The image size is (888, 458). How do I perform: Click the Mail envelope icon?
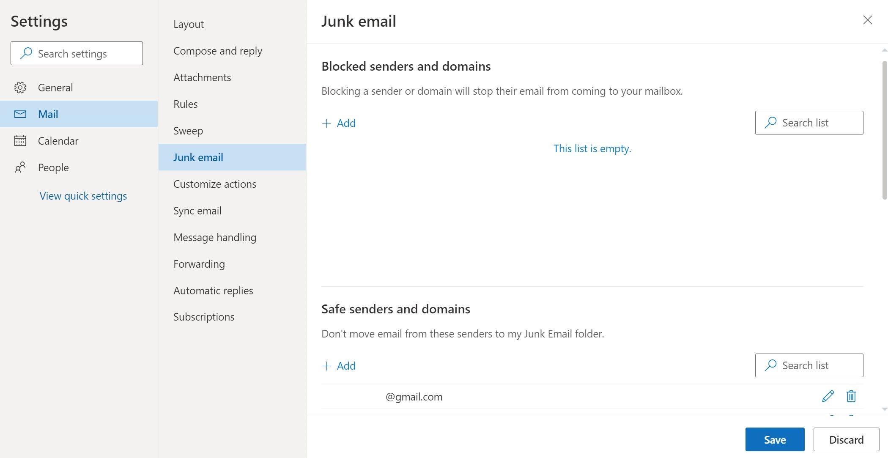click(x=20, y=114)
